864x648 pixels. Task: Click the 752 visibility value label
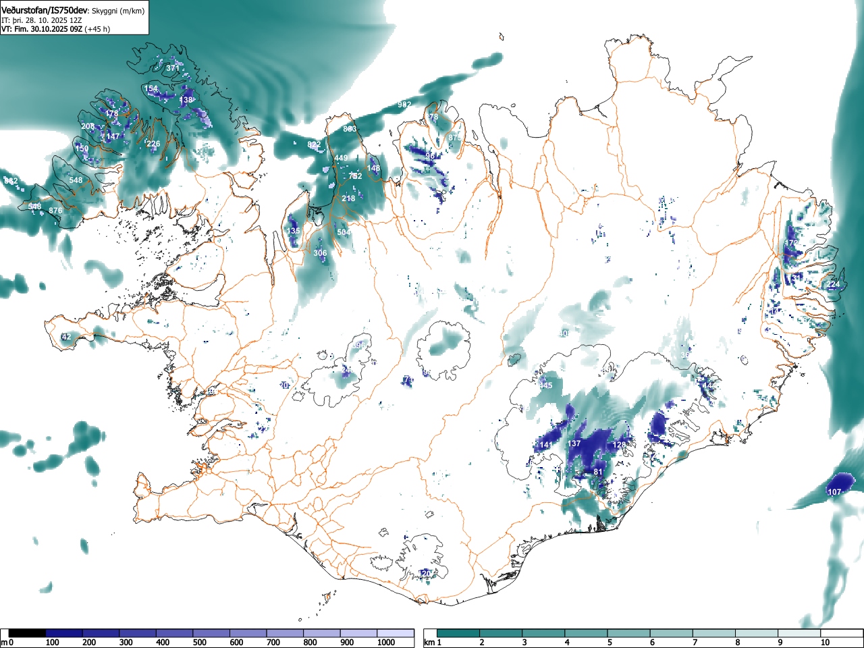[356, 177]
